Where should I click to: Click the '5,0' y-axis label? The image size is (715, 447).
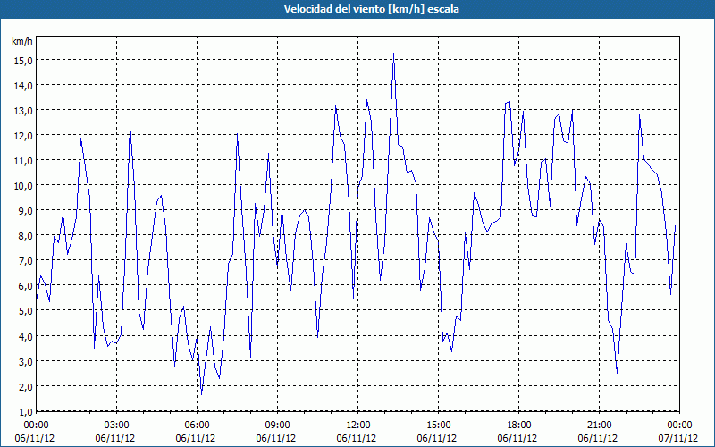coord(25,310)
